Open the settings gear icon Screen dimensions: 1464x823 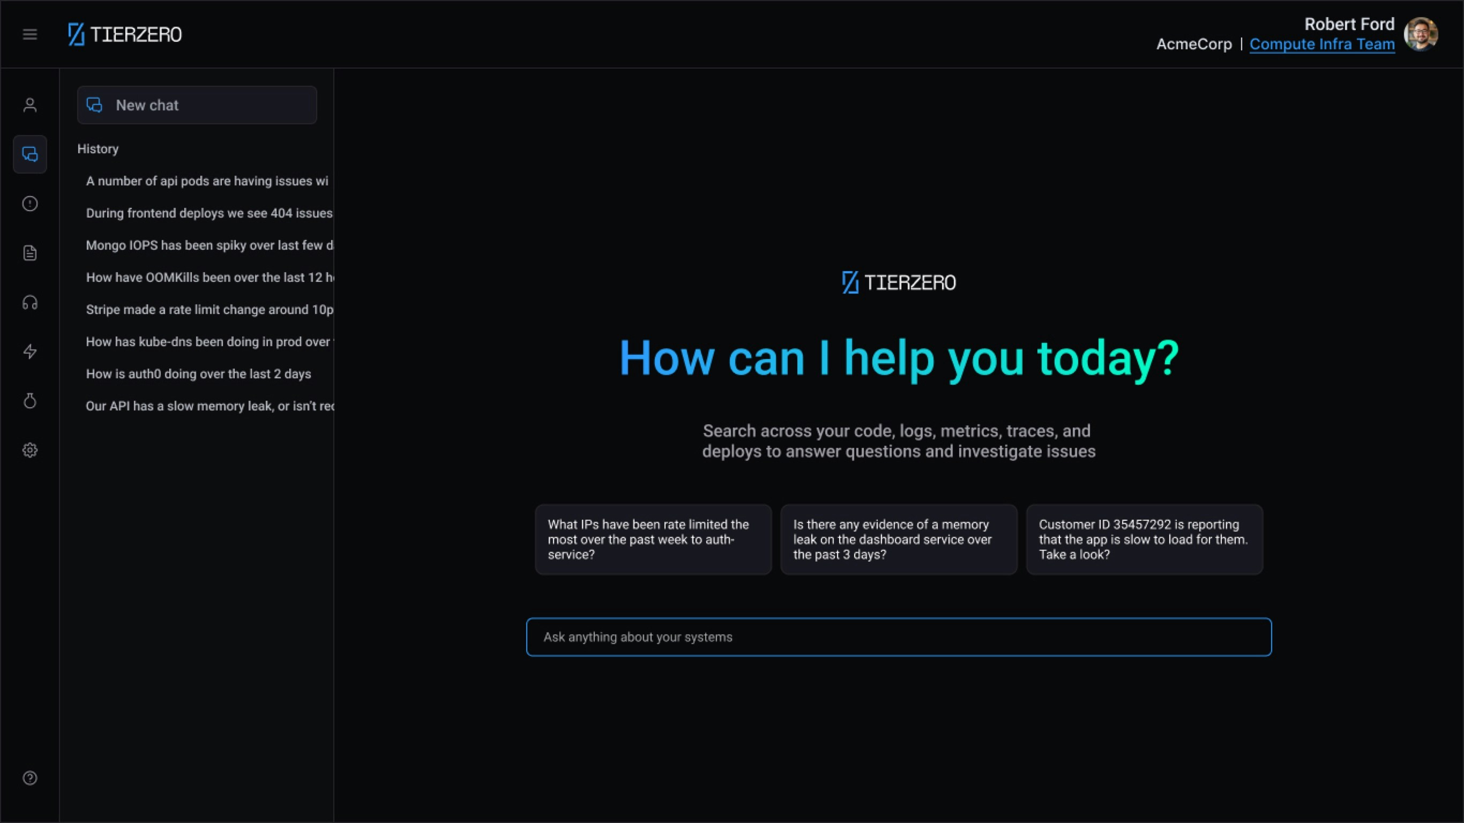pyautogui.click(x=29, y=450)
